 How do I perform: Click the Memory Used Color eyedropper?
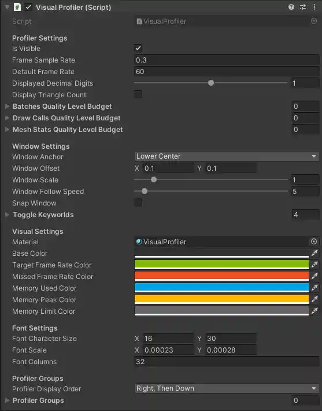tap(314, 288)
